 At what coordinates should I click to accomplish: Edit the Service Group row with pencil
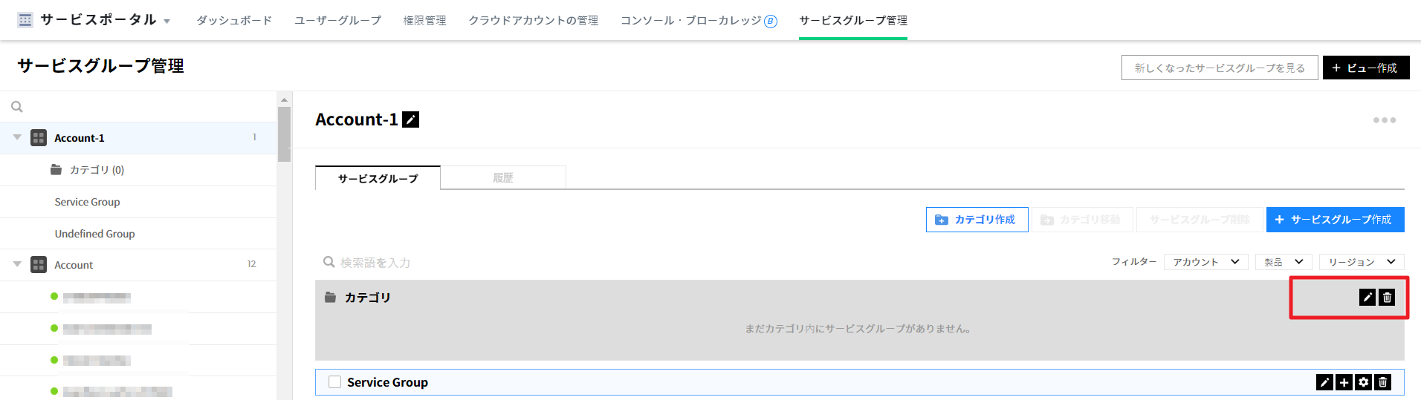(1324, 382)
